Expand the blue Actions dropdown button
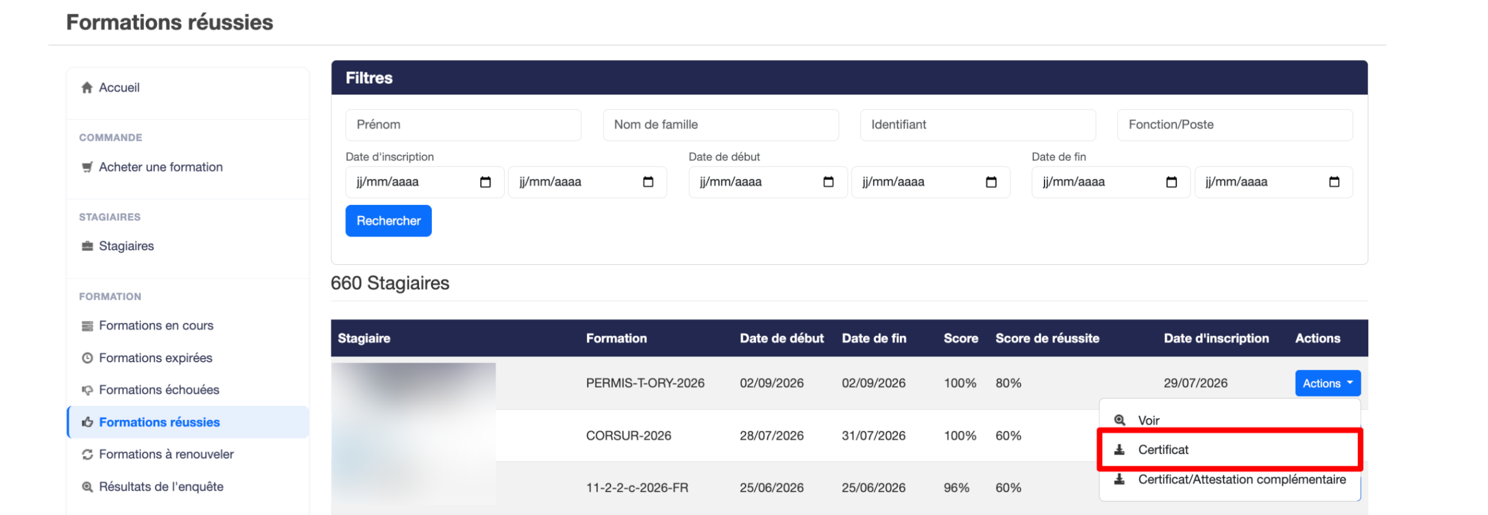1488x515 pixels. (1328, 383)
